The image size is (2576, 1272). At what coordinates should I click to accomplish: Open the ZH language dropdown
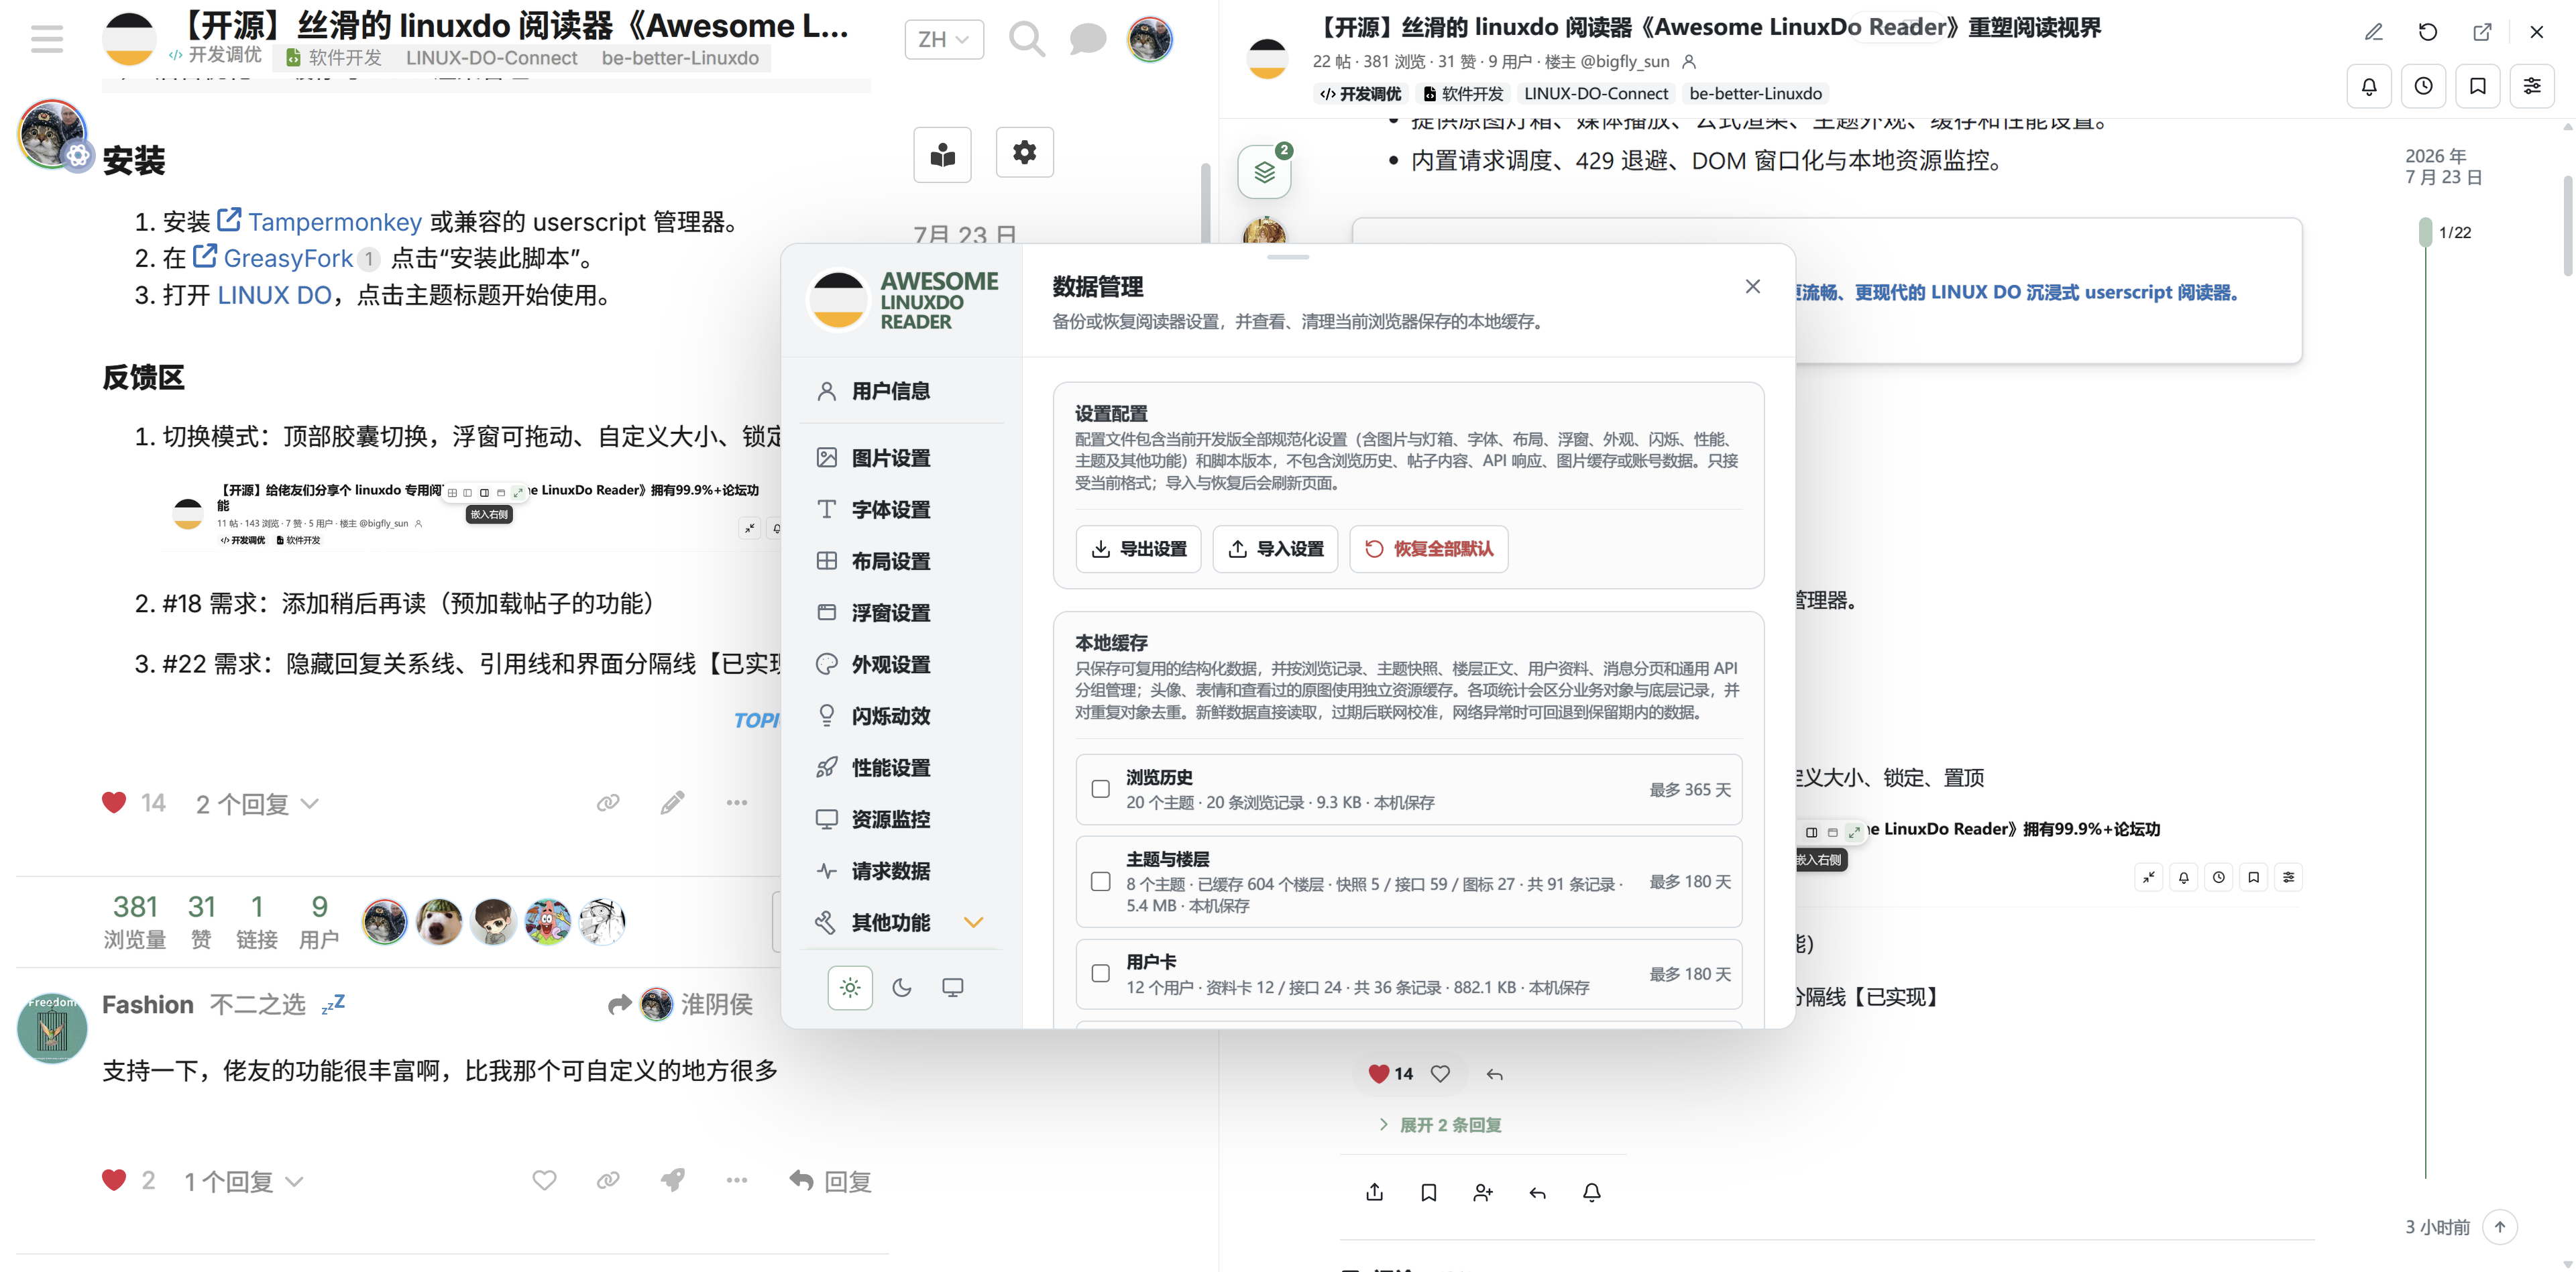[943, 39]
